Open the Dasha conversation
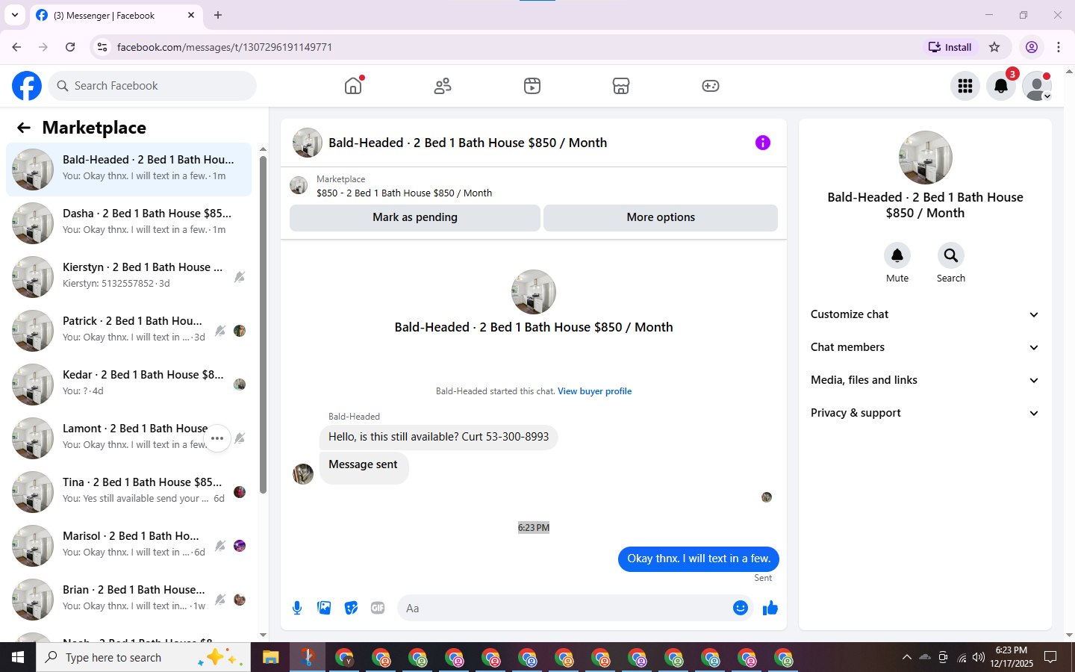Image resolution: width=1075 pixels, height=672 pixels. click(128, 223)
